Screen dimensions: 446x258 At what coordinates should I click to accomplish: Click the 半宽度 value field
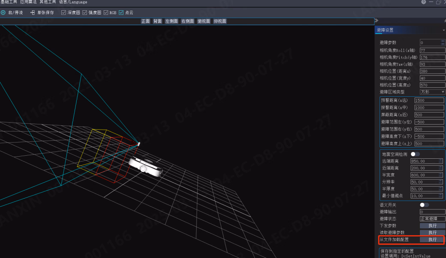tap(426, 175)
